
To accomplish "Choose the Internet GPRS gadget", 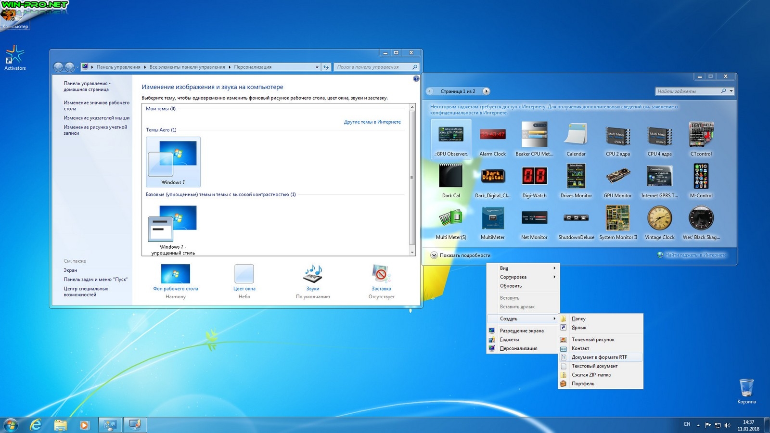I will tap(659, 180).
